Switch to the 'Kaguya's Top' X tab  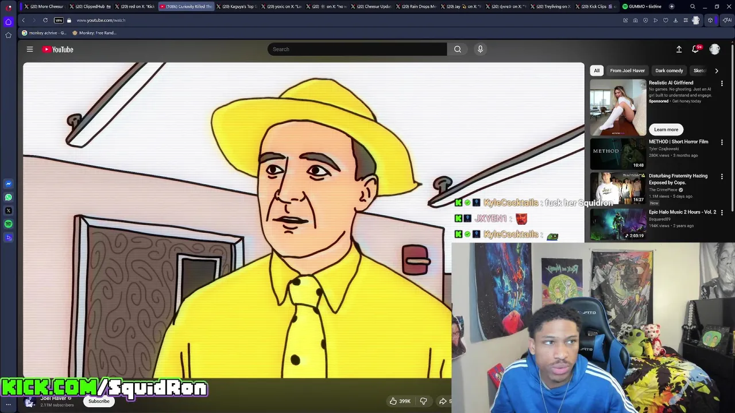click(x=237, y=6)
